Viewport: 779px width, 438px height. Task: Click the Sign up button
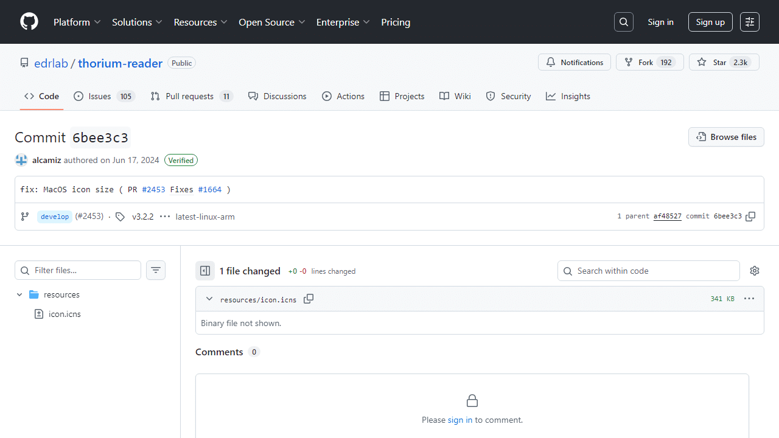point(710,22)
